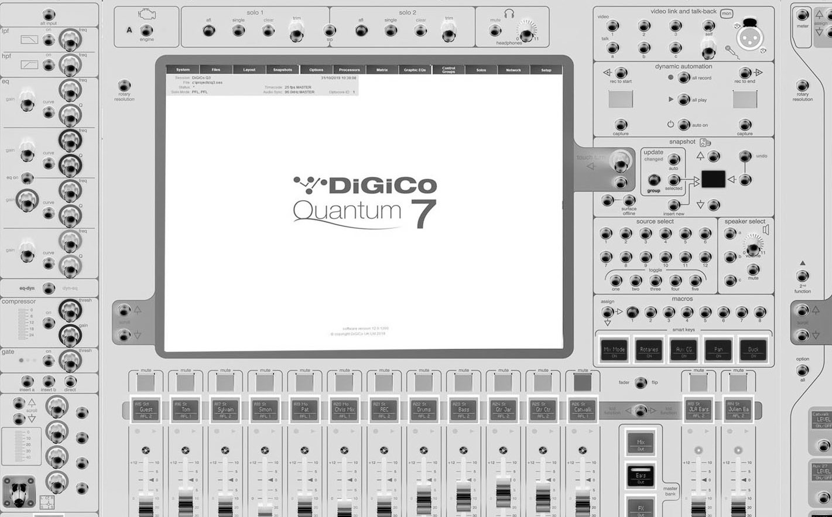
Task: Open the Setup menu on the touchscreen
Action: [546, 70]
